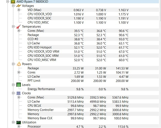
Task: Select the CPU VDD_MISC voltage row label
Action: pos(38,22)
